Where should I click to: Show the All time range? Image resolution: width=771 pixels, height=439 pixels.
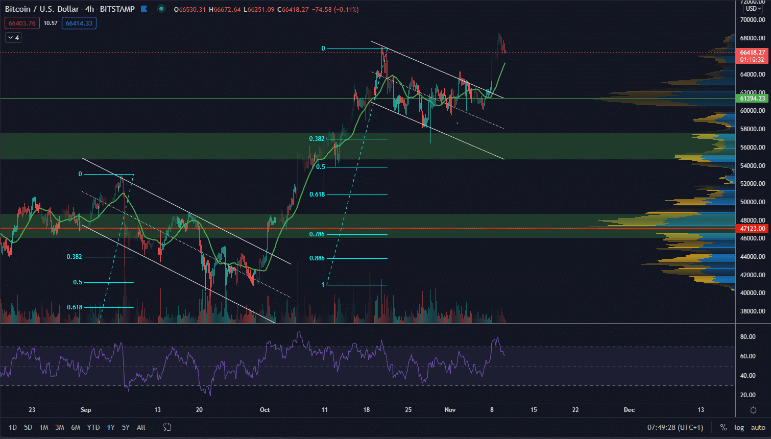pyautogui.click(x=141, y=427)
